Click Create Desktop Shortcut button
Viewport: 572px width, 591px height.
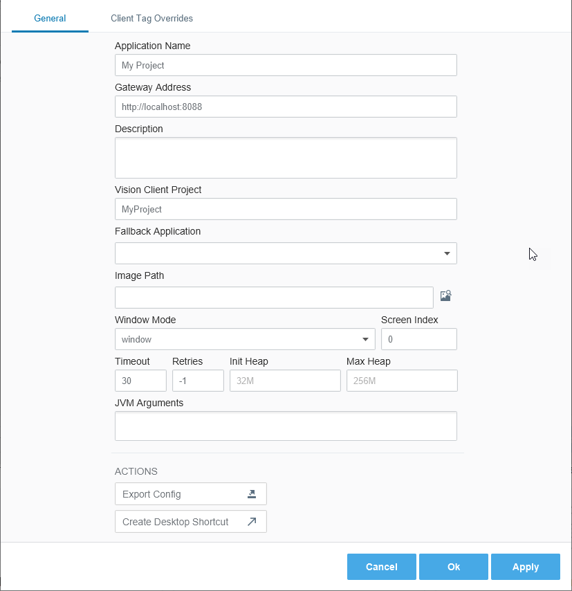tap(191, 522)
